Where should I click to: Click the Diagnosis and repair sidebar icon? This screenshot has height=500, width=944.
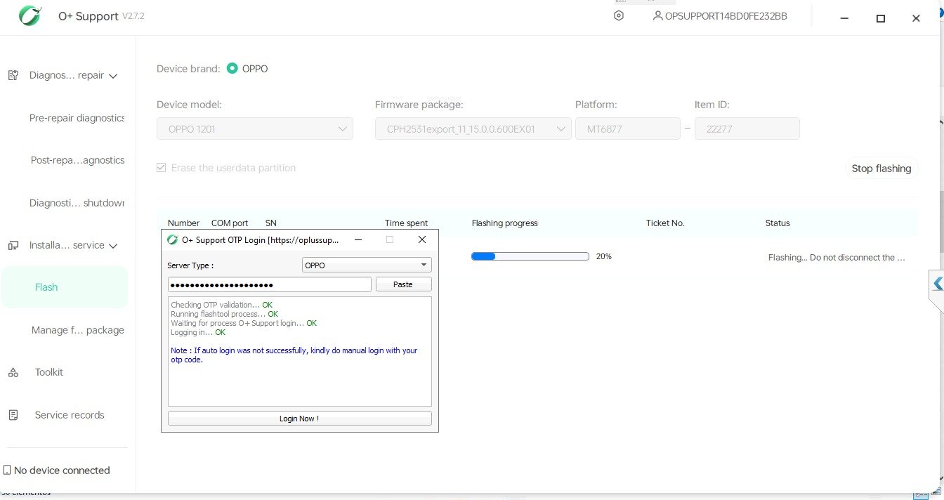[13, 75]
